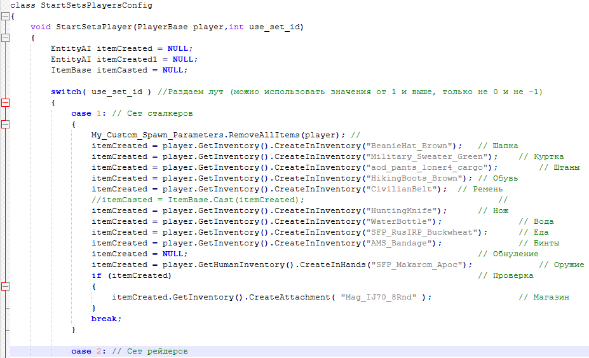Collapse the case 1 block fold marker
Screen dimensions: 589x358
pyautogui.click(x=5, y=124)
